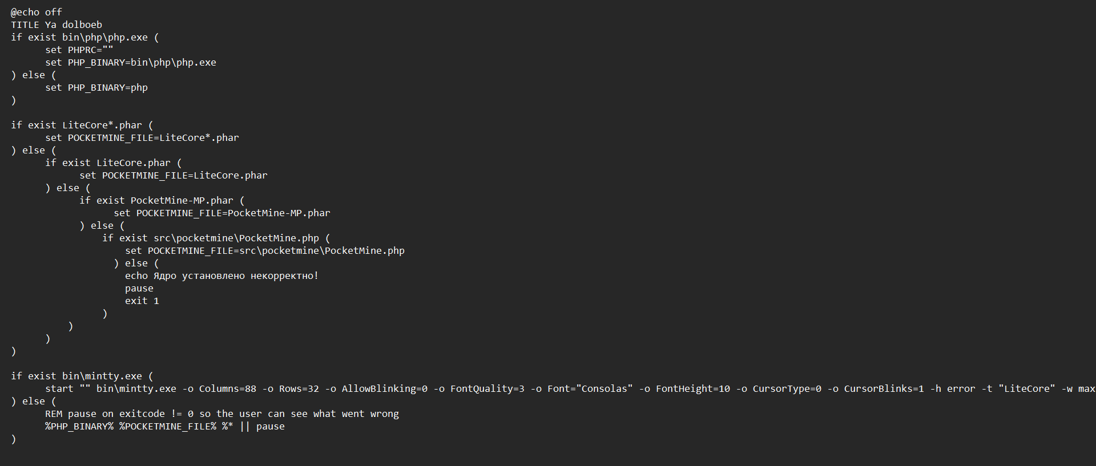The width and height of the screenshot is (1096, 466).
Task: Click 'if exist LiteCore*.phar (' line
Action: [x=82, y=125]
